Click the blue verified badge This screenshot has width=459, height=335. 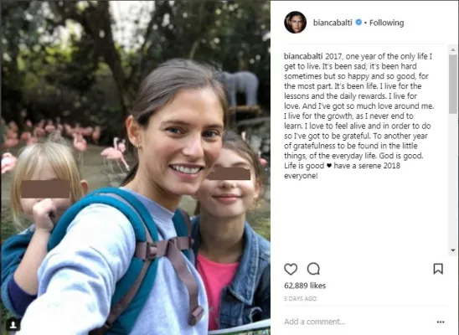tap(358, 23)
